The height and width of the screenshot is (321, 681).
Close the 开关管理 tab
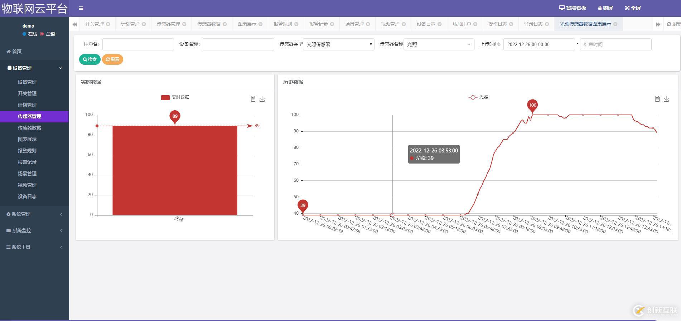108,24
